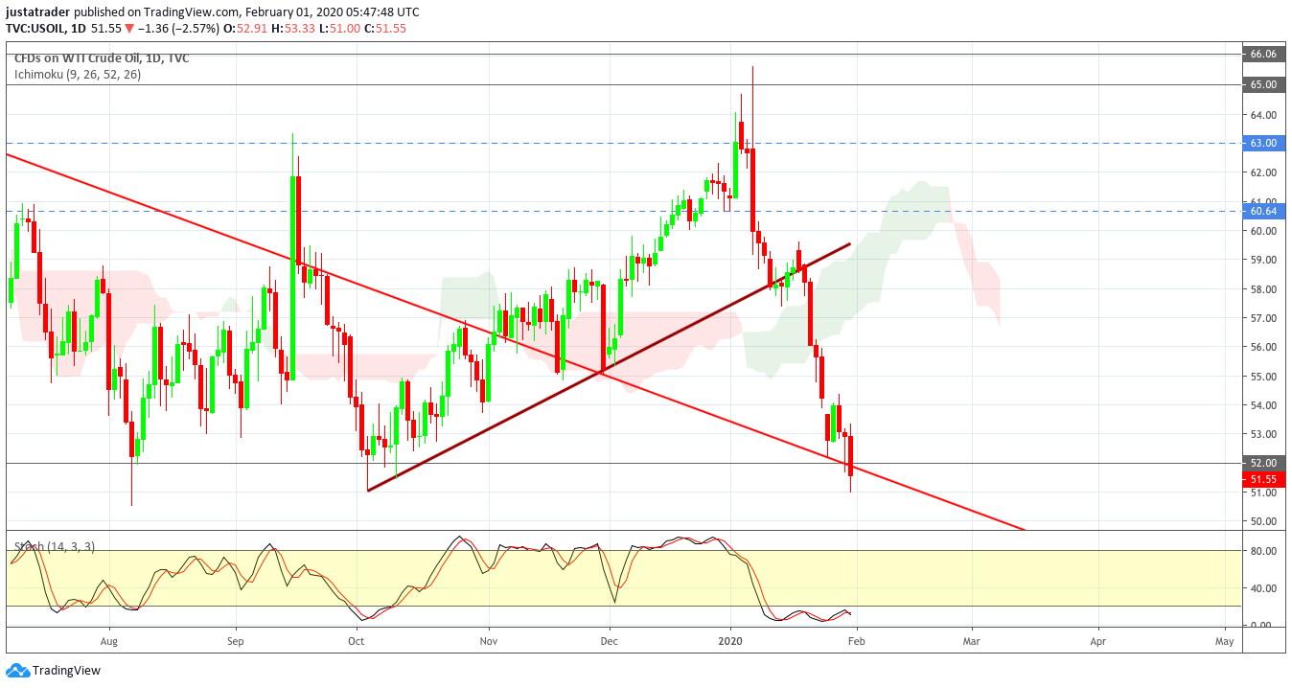1292x688 pixels.
Task: Open the justatrader author name
Action: [x=37, y=12]
